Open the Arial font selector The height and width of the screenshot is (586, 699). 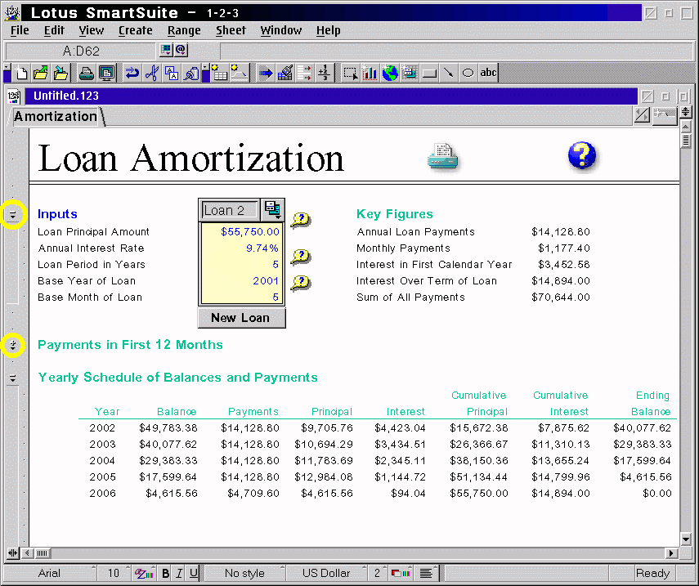click(50, 573)
